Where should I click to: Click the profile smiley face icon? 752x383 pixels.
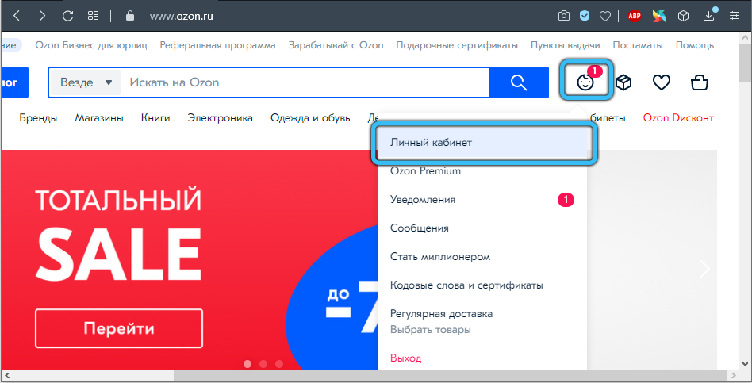point(585,82)
